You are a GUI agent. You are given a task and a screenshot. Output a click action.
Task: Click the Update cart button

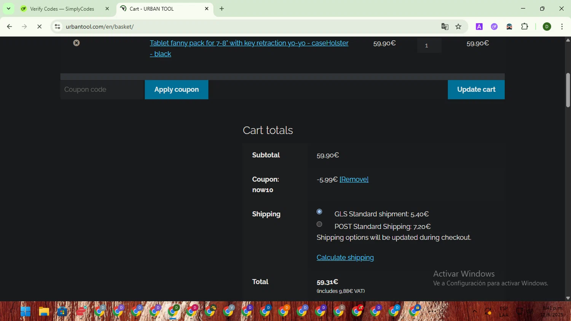[476, 89]
